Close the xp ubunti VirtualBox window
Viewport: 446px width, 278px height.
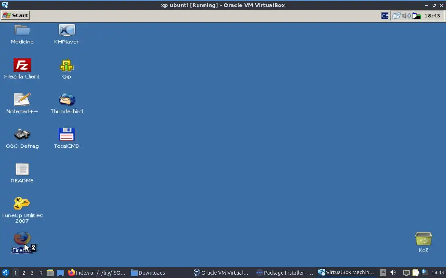point(441,5)
